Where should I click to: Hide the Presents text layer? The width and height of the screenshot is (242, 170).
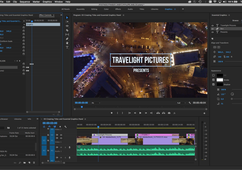pyautogui.click(x=213, y=32)
